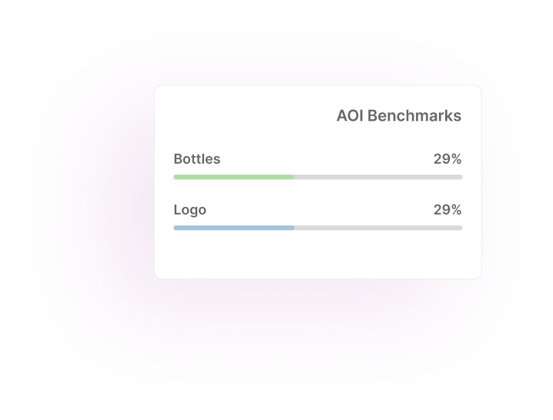
Task: Click the blue filled Logo progress bar
Action: pos(234,228)
